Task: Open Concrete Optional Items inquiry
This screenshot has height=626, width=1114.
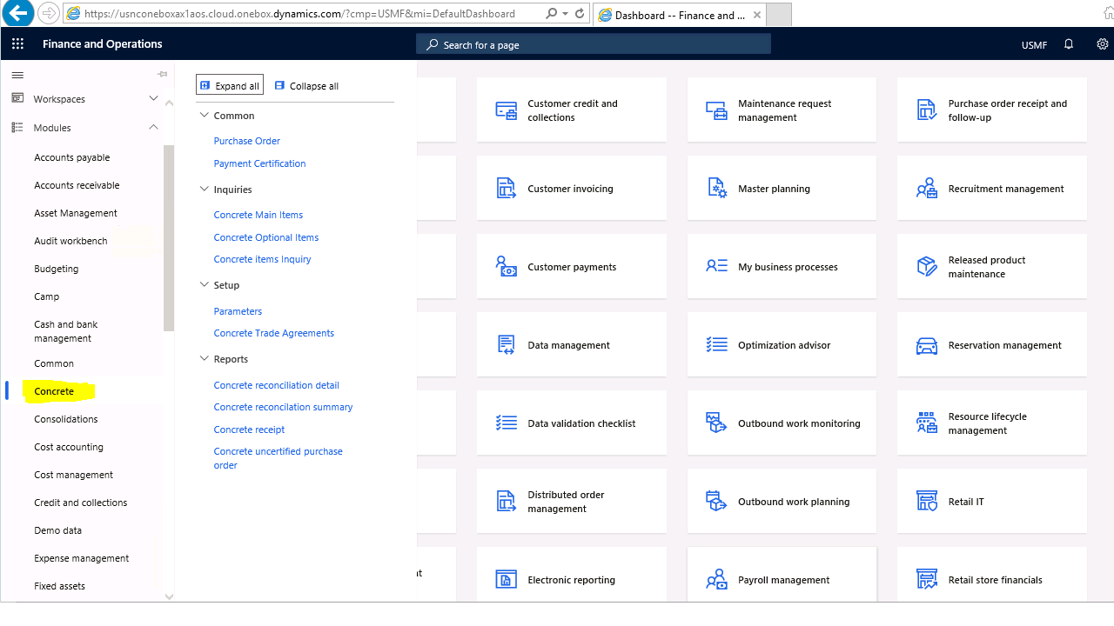Action: 266,237
